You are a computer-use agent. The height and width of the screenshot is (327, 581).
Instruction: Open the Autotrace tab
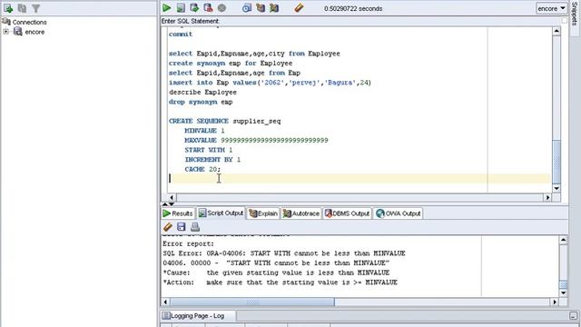coord(300,213)
